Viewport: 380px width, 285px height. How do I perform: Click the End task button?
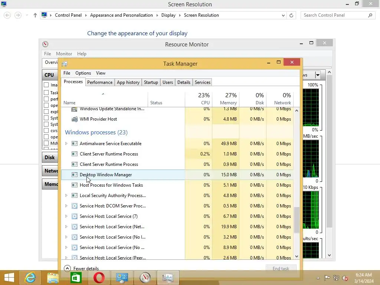[x=281, y=268]
